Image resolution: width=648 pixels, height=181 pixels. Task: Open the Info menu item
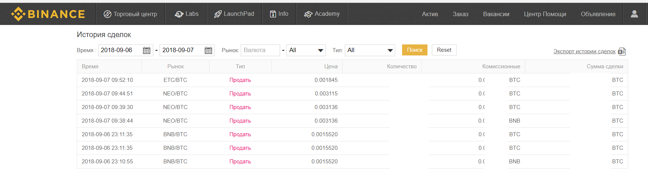click(279, 14)
